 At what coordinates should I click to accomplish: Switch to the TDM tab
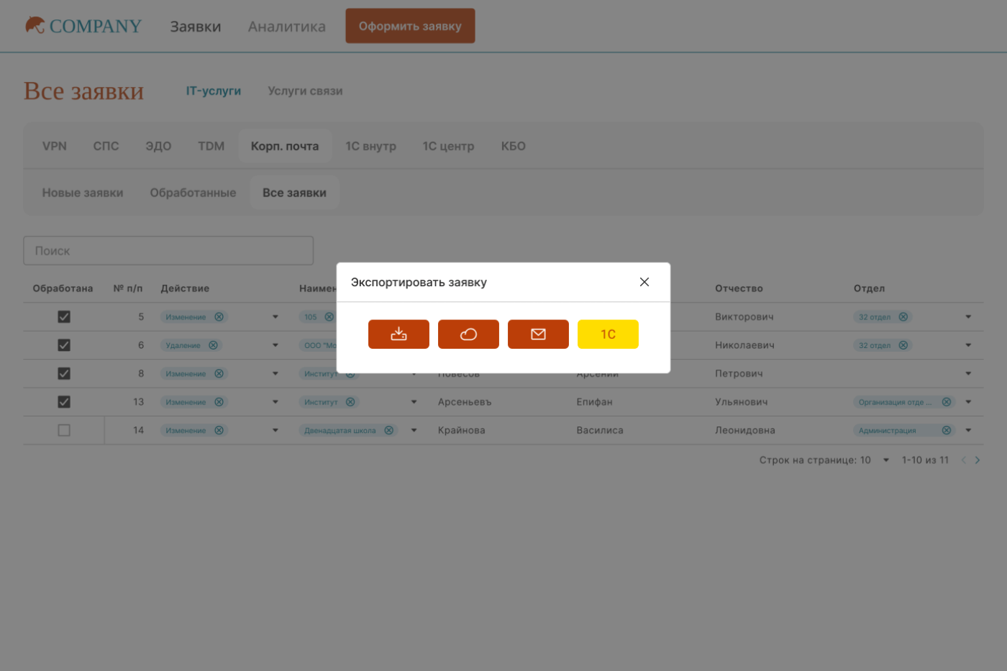pyautogui.click(x=211, y=146)
